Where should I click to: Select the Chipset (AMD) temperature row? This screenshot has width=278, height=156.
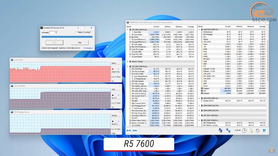234,100
